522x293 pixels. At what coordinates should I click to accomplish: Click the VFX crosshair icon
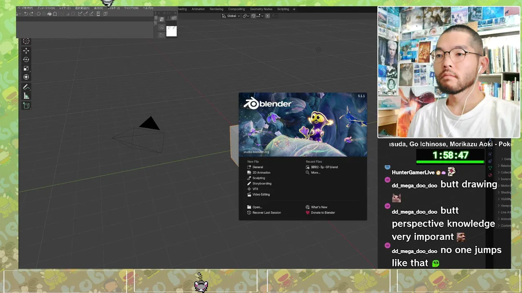[x=249, y=189]
